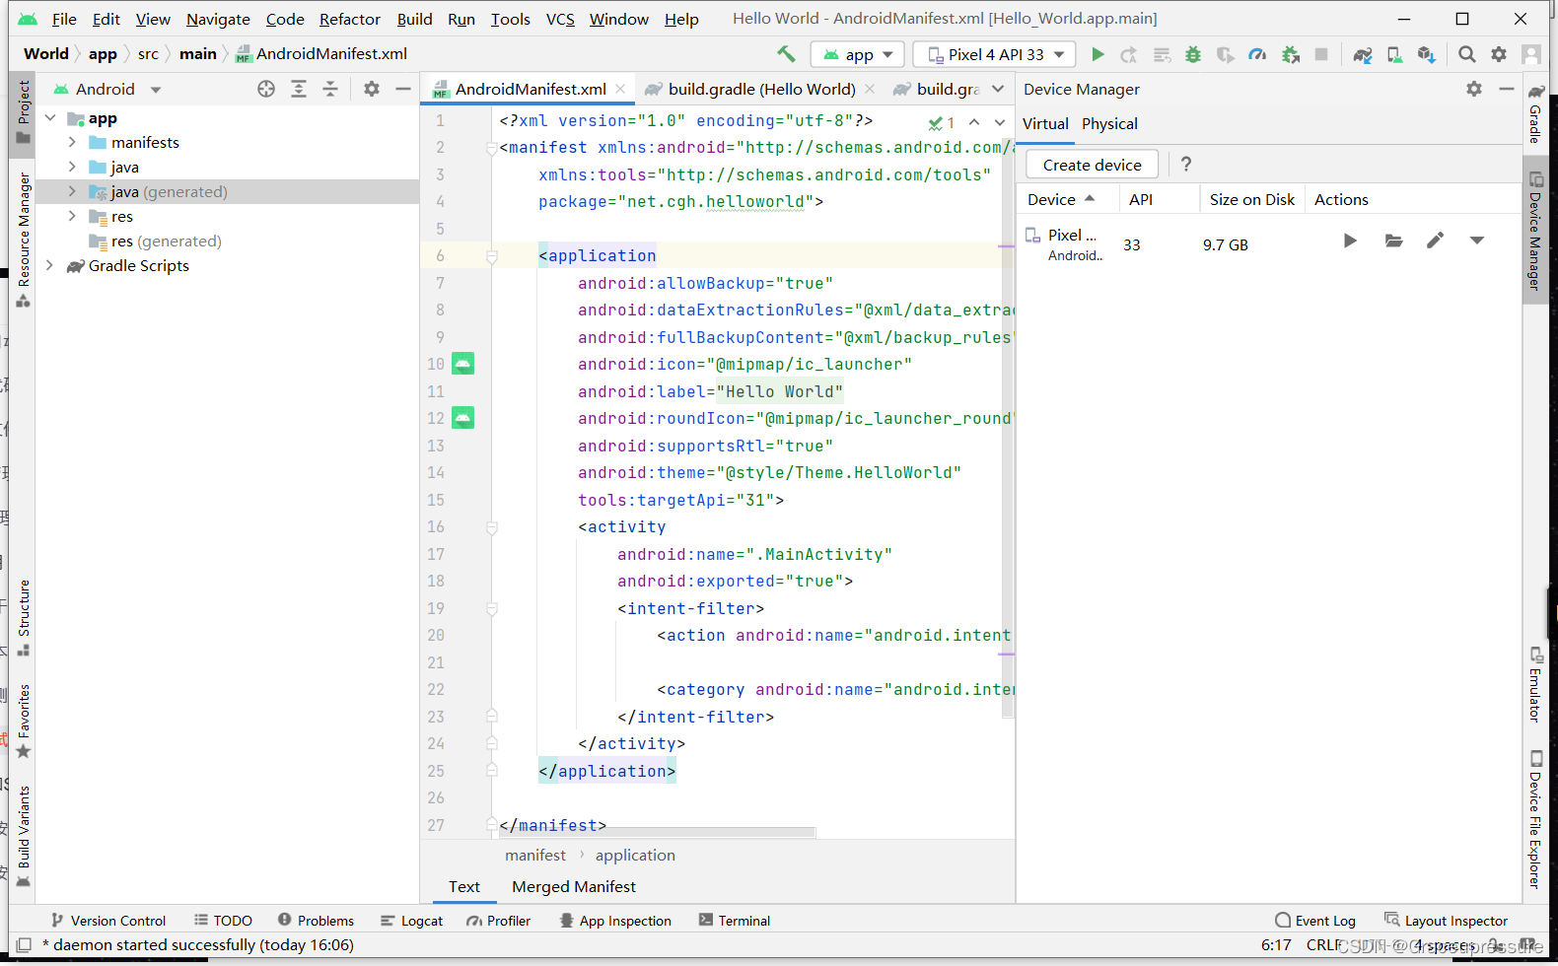Click the Stop square icon in toolbar
The width and height of the screenshot is (1558, 966).
1321,54
